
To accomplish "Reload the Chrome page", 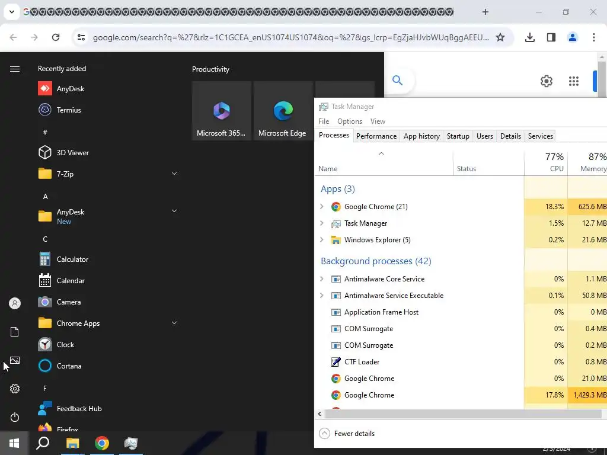I will click(56, 37).
